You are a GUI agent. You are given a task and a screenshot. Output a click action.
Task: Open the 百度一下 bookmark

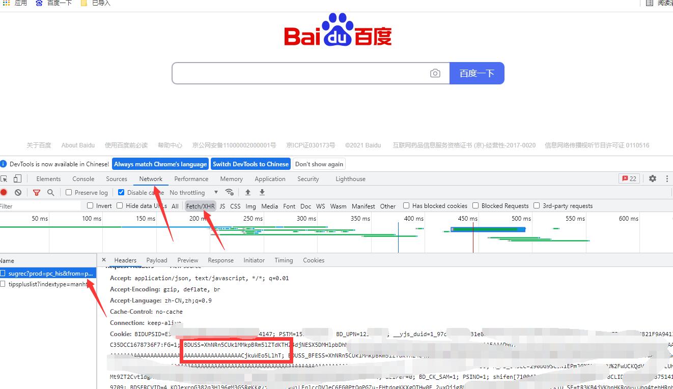(x=53, y=3)
